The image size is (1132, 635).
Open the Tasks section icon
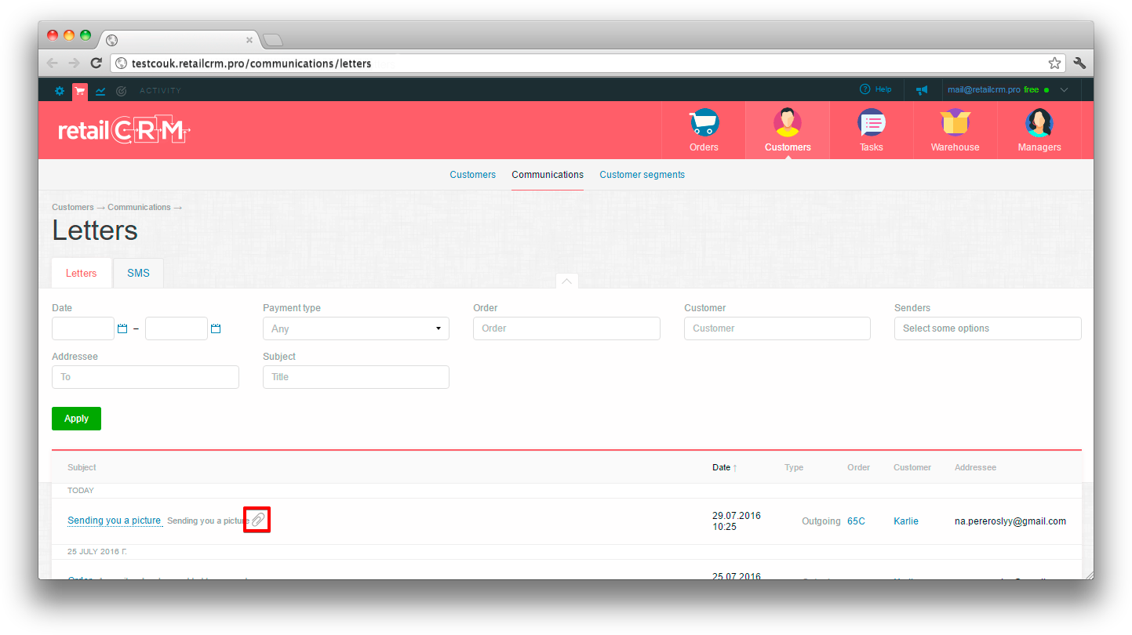[x=872, y=122]
